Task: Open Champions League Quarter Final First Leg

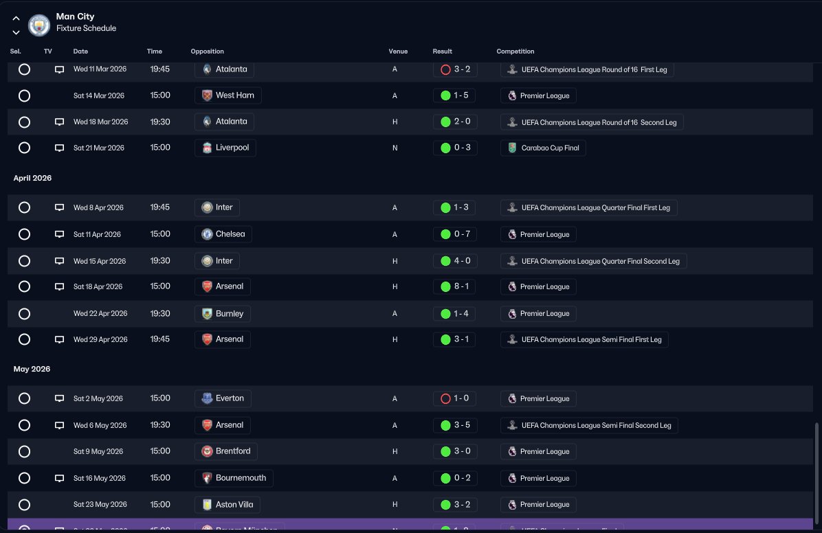Action: pos(589,207)
